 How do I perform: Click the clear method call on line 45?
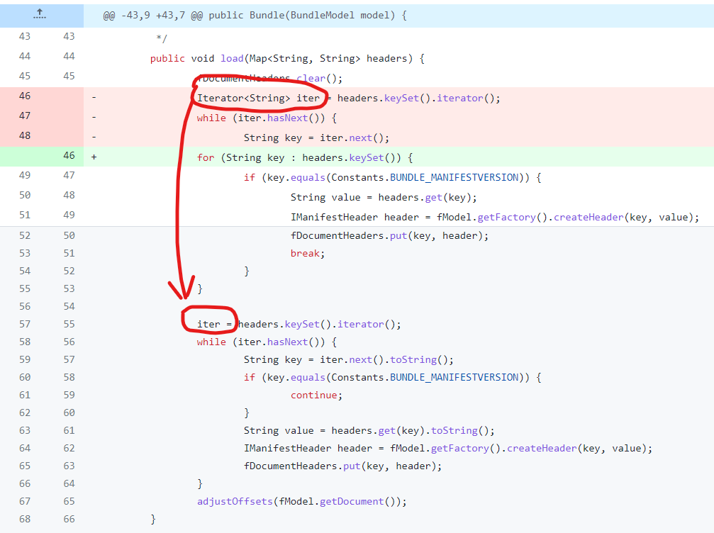(x=311, y=78)
